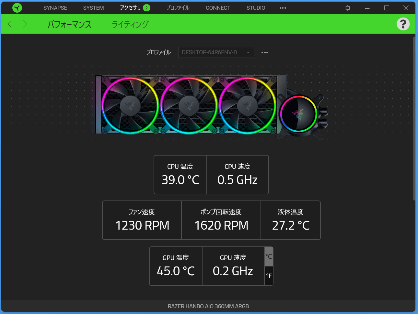418x314 pixels.
Task: Go back with the left arrow
Action: [9, 24]
